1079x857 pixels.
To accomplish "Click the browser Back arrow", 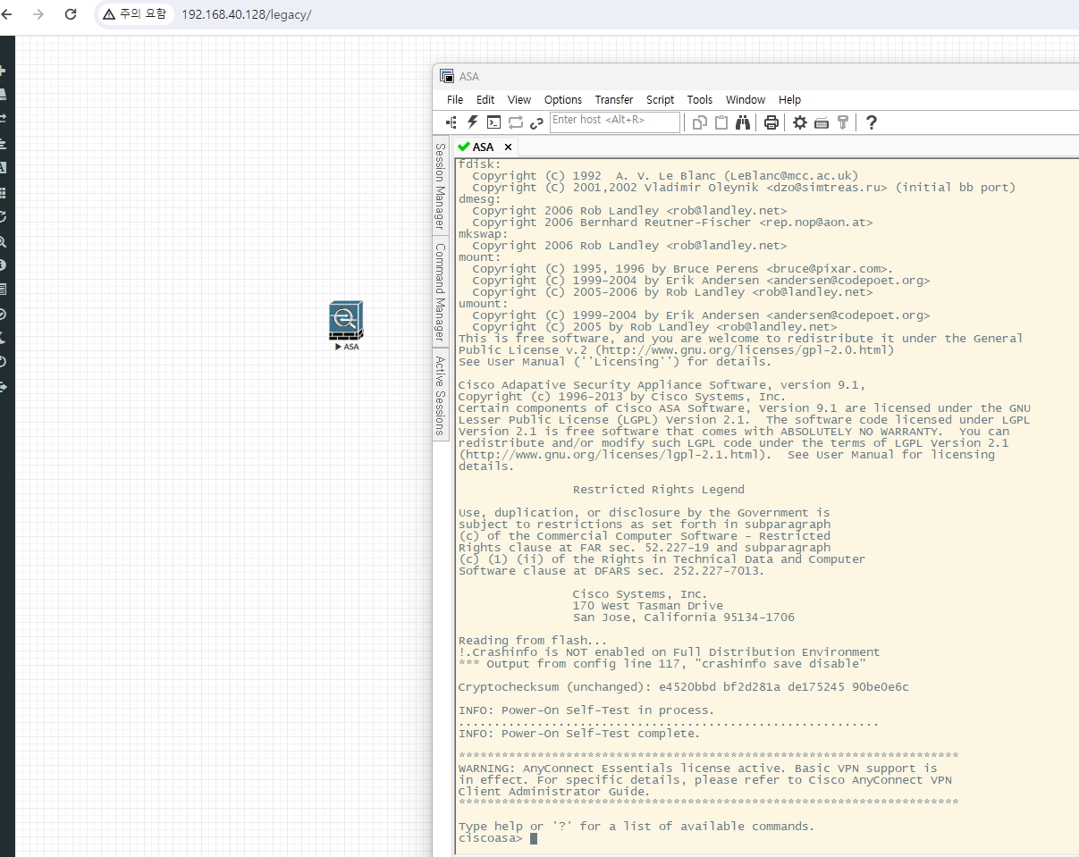I will [7, 14].
